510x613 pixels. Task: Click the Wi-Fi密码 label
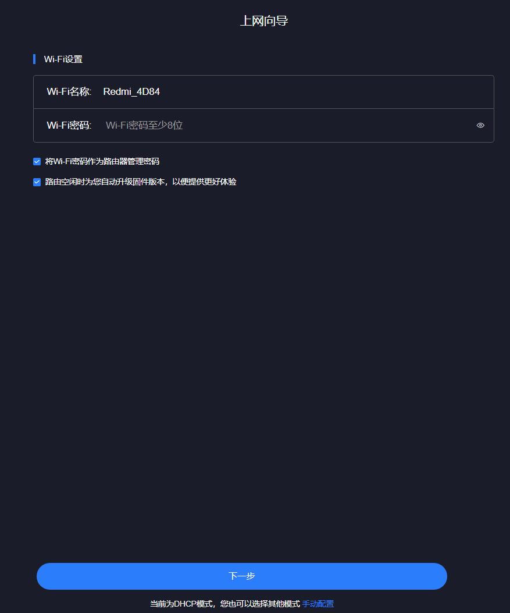(69, 125)
